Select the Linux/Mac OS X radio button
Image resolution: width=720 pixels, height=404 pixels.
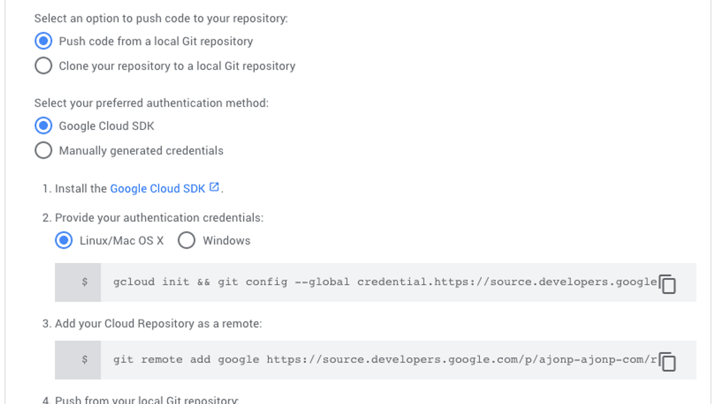point(64,240)
